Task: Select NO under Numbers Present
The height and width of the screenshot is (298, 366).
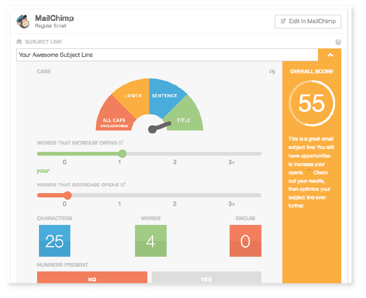Action: point(92,279)
